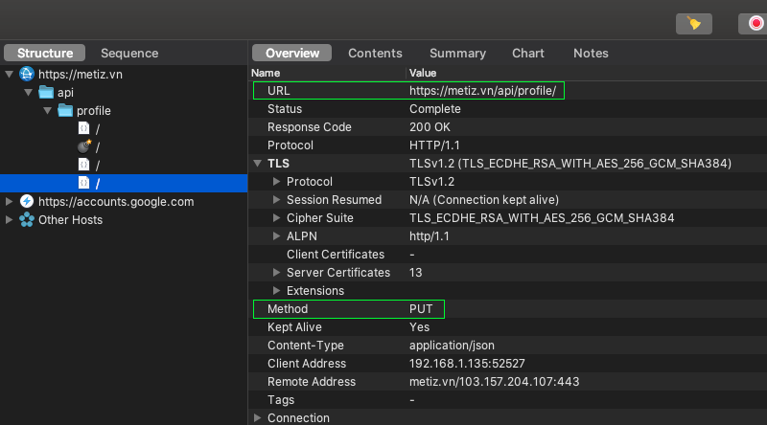Image resolution: width=767 pixels, height=425 pixels.
Task: Select the Remote Address metiz.vn/103.157.204.107:443 value
Action: 494,382
